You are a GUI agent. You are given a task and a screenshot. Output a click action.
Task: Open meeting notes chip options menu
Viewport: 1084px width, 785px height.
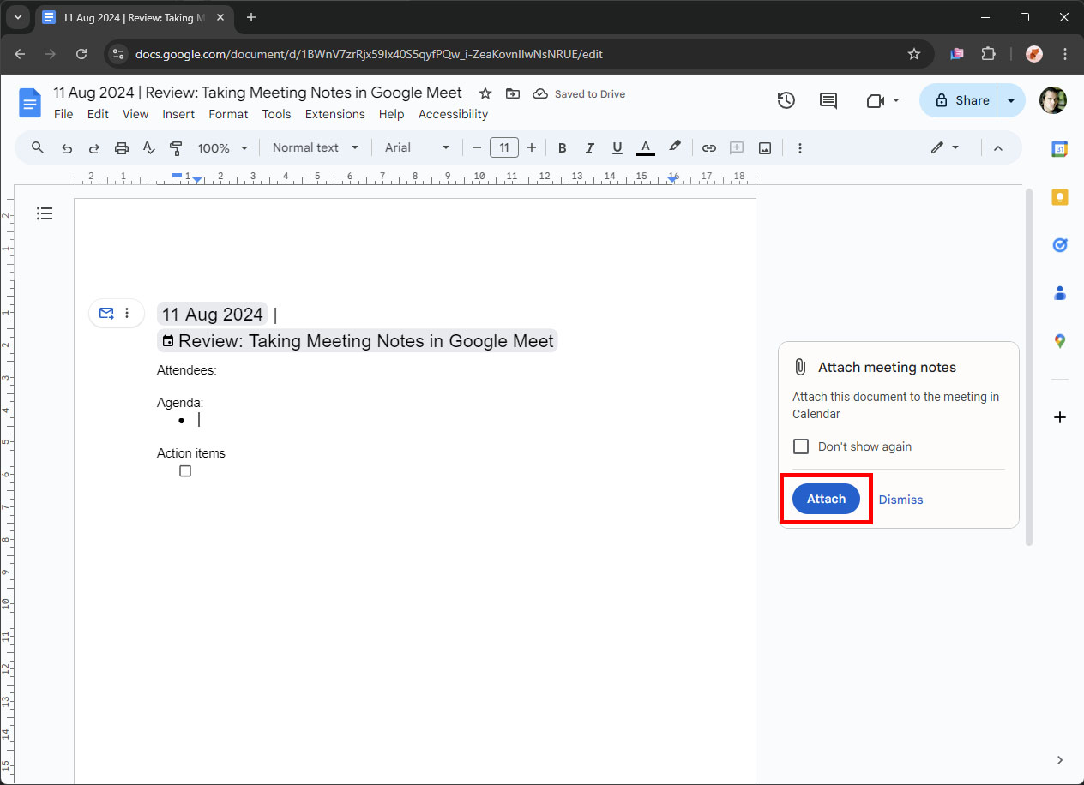pyautogui.click(x=127, y=313)
